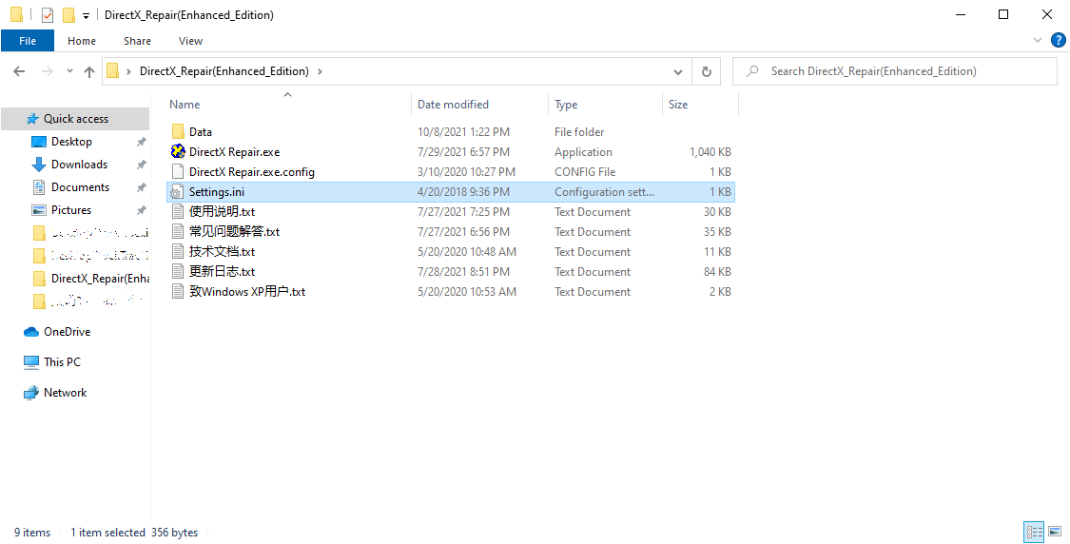Switch to details view layout icon
This screenshot has height=544, width=1070.
(x=1035, y=532)
